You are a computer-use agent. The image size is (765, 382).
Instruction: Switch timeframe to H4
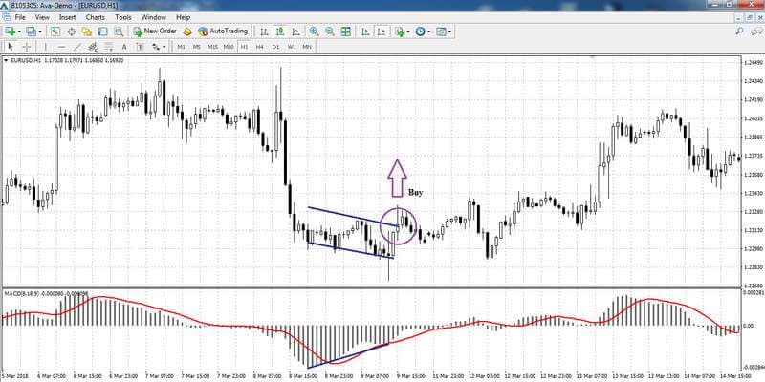click(260, 47)
